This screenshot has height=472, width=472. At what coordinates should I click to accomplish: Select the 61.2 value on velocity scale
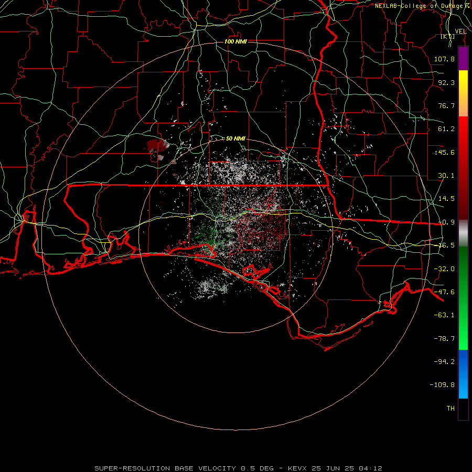coord(446,129)
